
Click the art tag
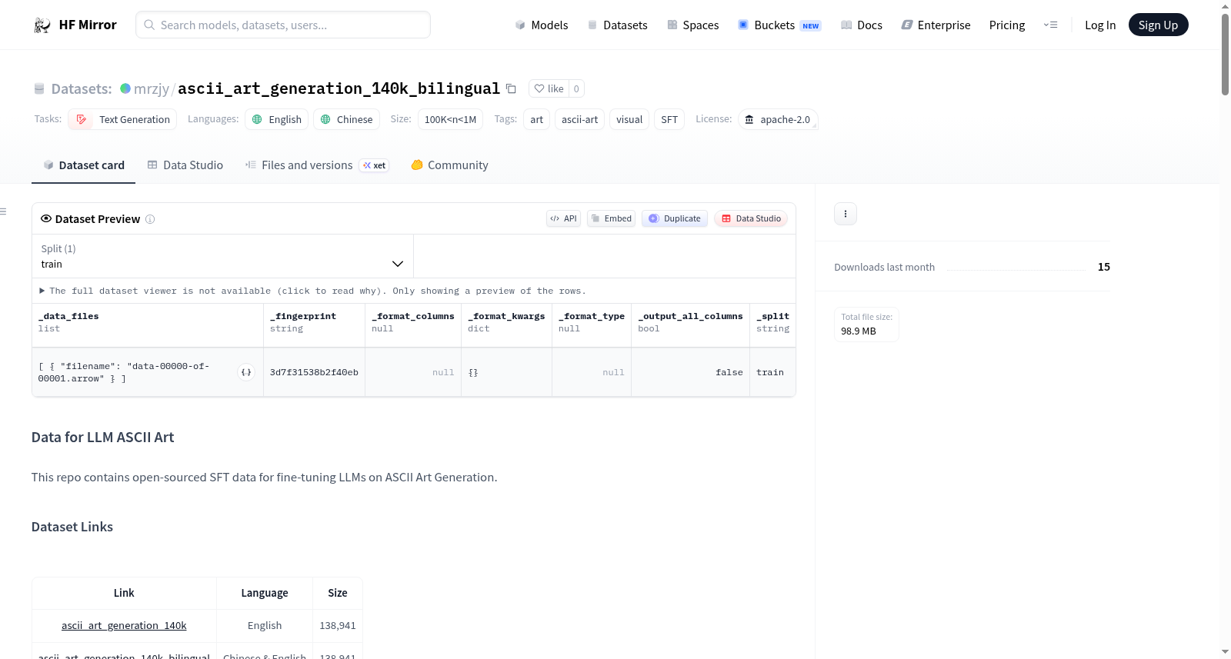click(x=537, y=119)
